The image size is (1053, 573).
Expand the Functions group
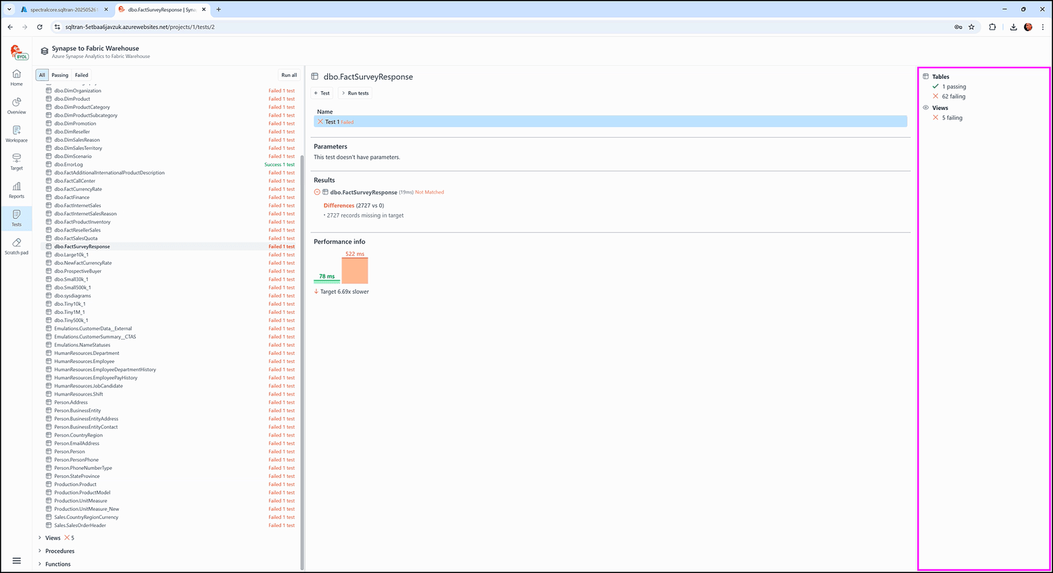40,564
